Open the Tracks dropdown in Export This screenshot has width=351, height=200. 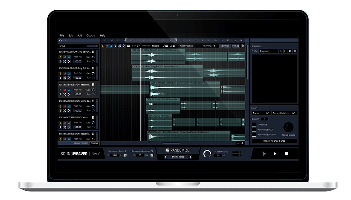coord(261,113)
